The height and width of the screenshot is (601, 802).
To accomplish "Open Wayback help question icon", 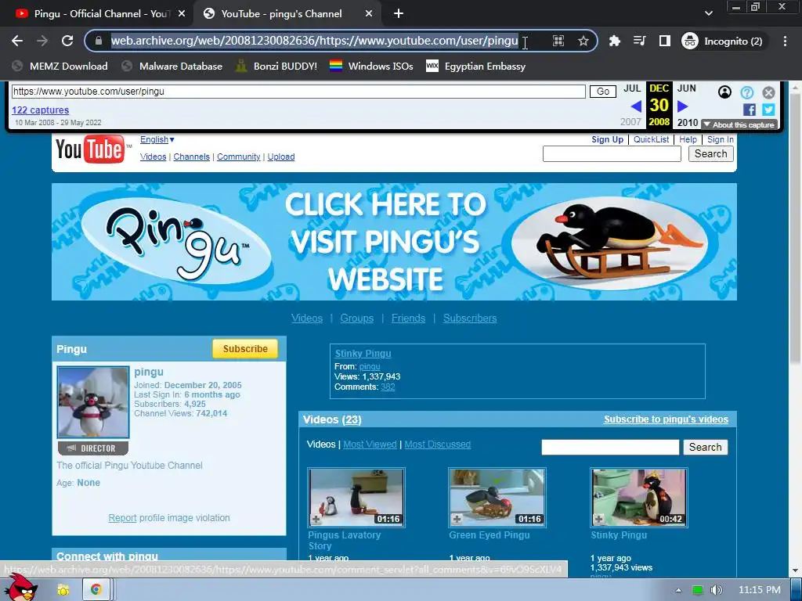I will coord(746,92).
